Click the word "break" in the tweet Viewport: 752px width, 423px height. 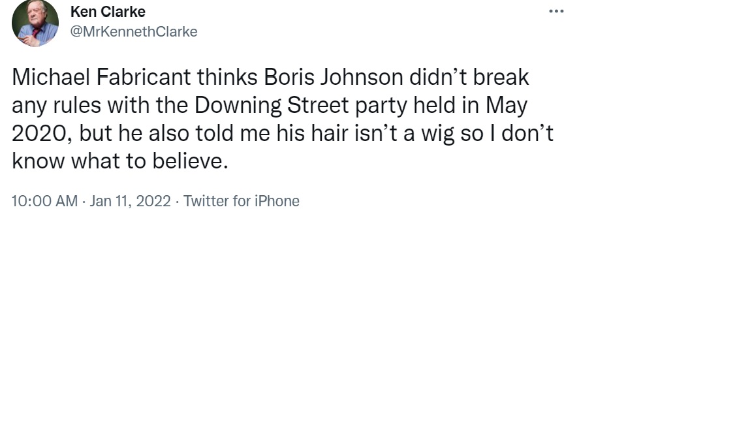501,77
